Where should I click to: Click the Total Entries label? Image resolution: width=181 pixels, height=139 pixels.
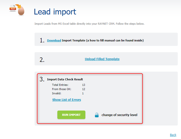pos(60,85)
